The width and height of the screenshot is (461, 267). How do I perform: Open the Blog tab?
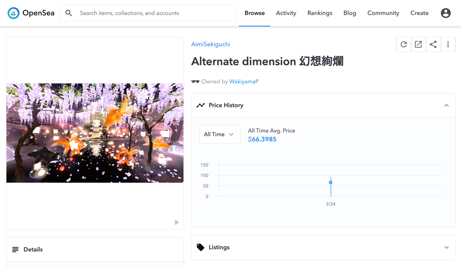(350, 13)
